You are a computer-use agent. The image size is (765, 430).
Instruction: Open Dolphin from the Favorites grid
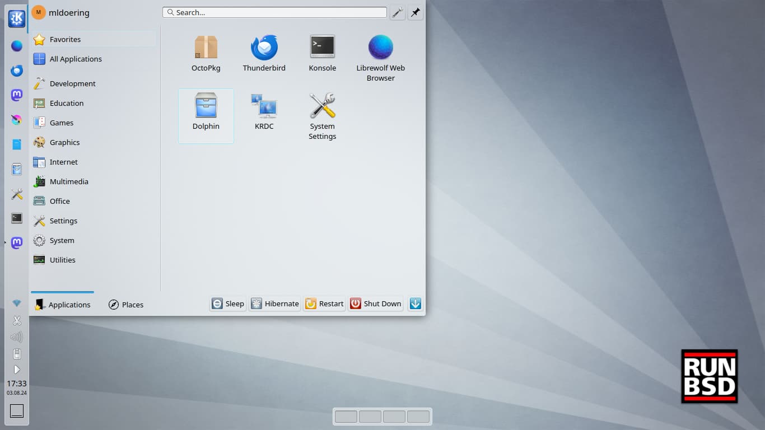[x=206, y=116]
